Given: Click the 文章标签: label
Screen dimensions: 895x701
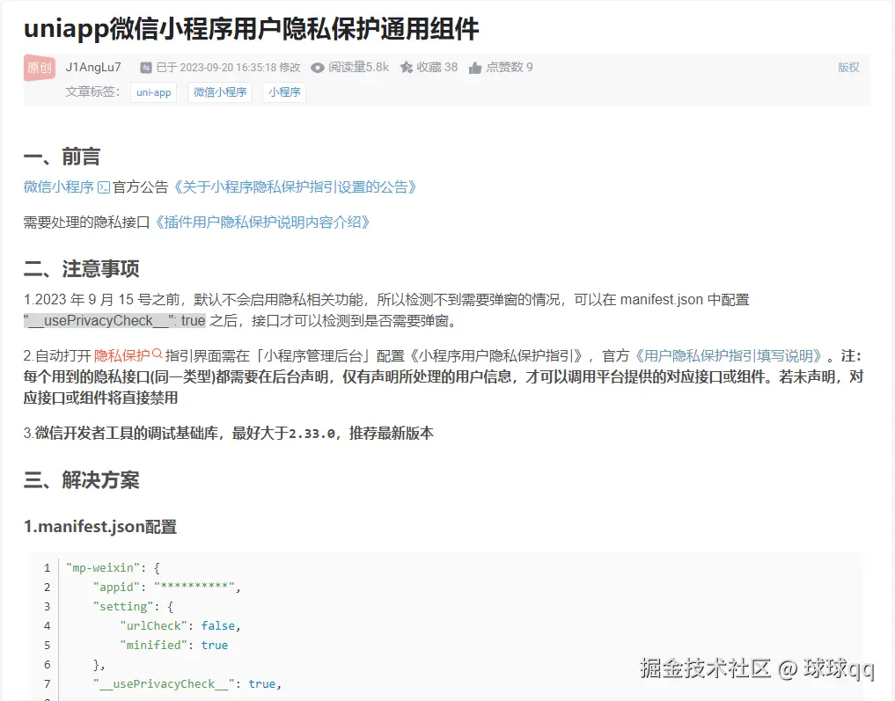Looking at the screenshot, I should pyautogui.click(x=92, y=91).
